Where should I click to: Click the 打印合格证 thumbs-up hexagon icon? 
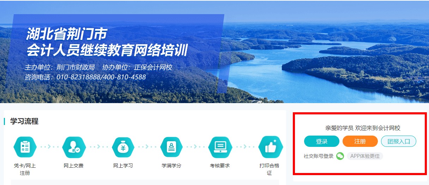click(270, 147)
